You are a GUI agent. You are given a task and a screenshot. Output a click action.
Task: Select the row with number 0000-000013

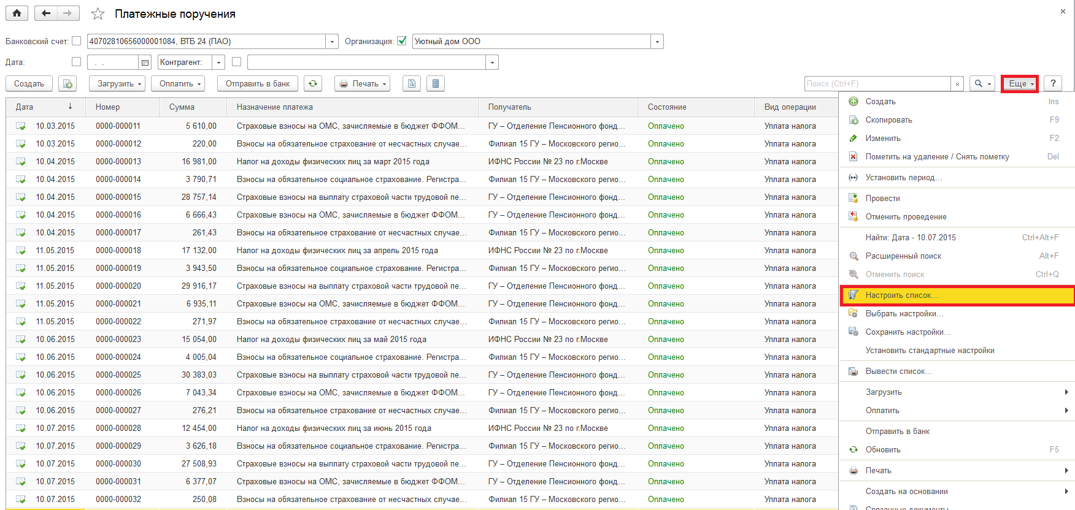click(422, 161)
